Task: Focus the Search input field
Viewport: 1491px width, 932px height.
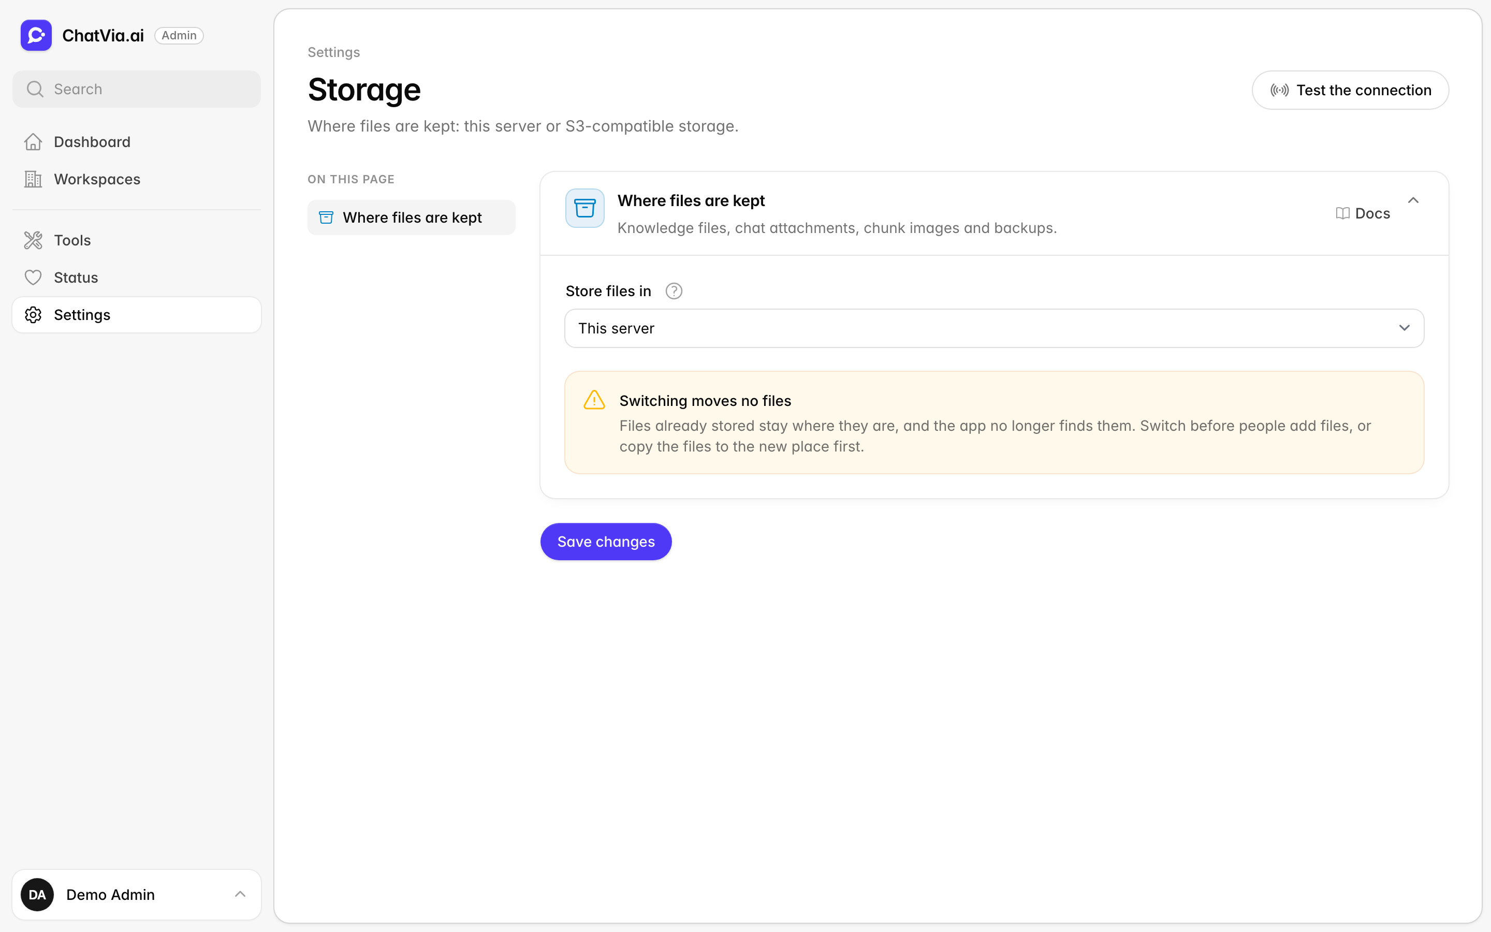Action: click(x=137, y=90)
